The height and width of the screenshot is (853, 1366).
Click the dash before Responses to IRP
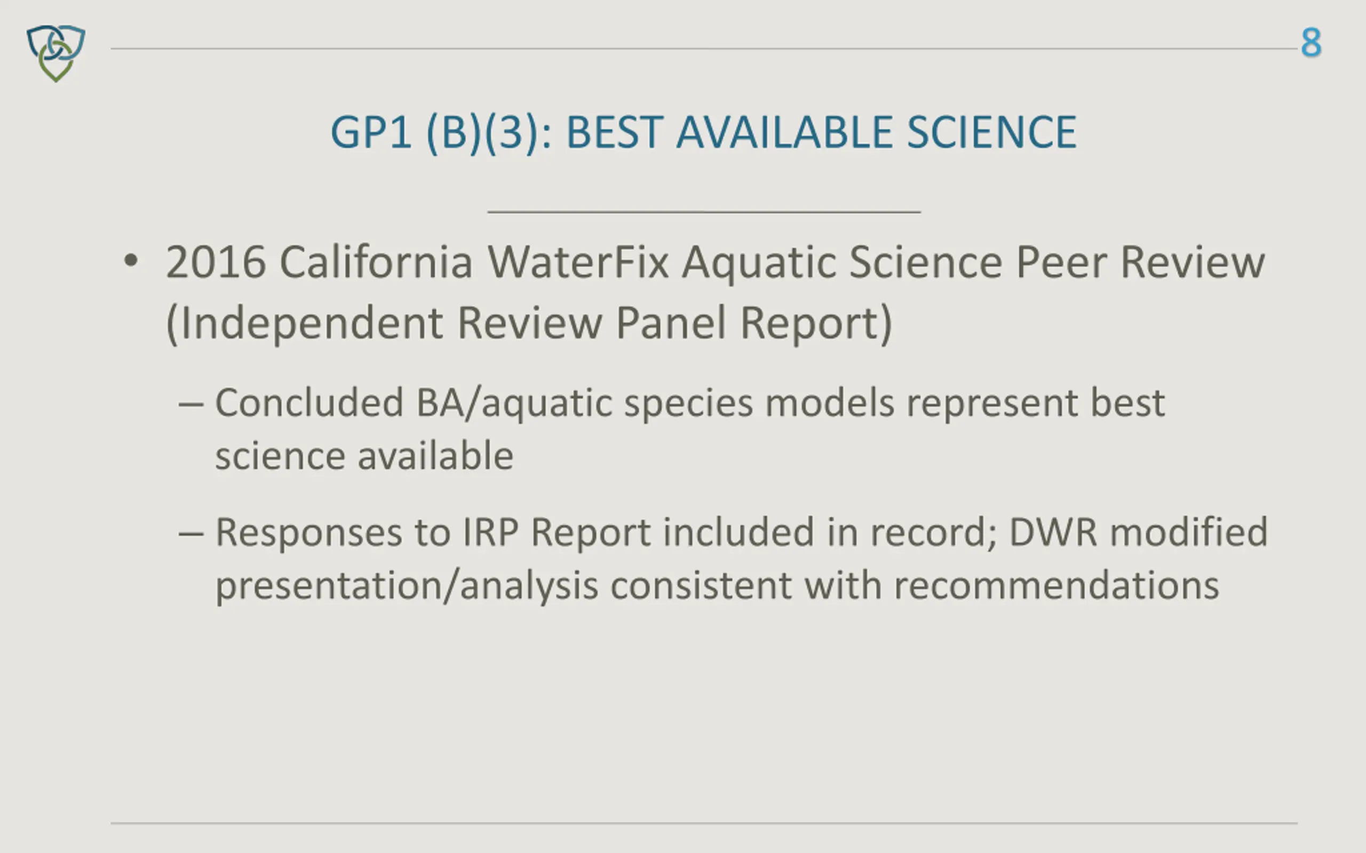[x=191, y=534]
